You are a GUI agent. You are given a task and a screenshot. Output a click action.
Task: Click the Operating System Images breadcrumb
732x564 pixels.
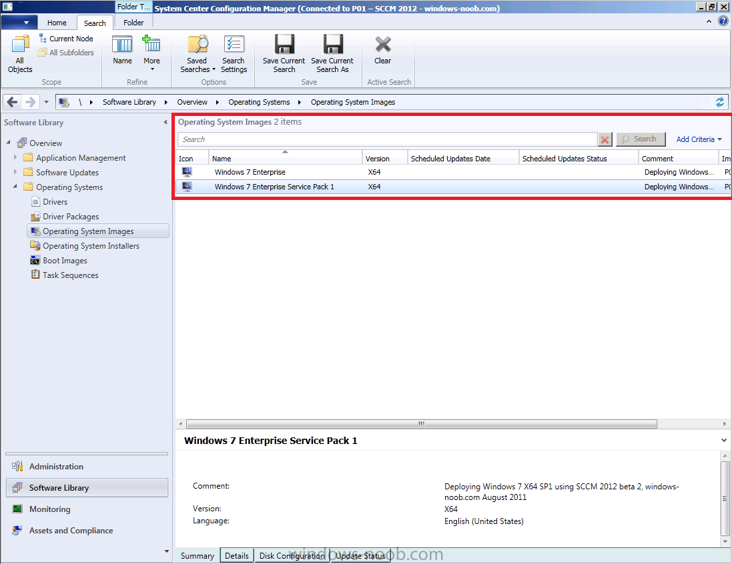[x=353, y=102]
